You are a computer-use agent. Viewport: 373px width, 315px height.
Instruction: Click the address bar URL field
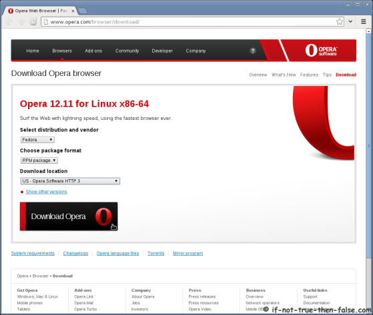[x=192, y=22]
